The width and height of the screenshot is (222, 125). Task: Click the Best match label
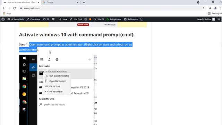click(x=45, y=66)
